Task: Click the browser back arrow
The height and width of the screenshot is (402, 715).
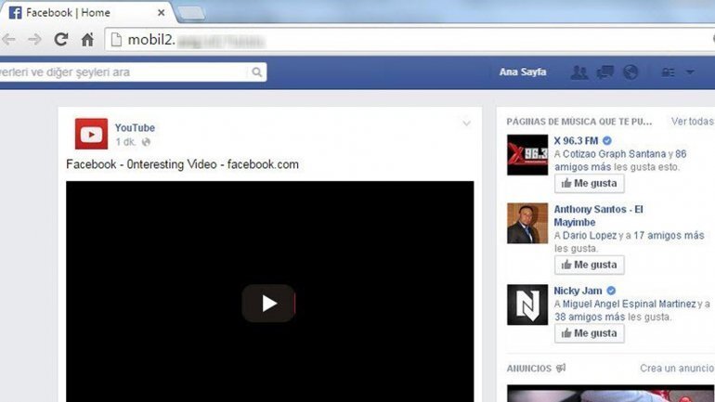Action: [8, 40]
